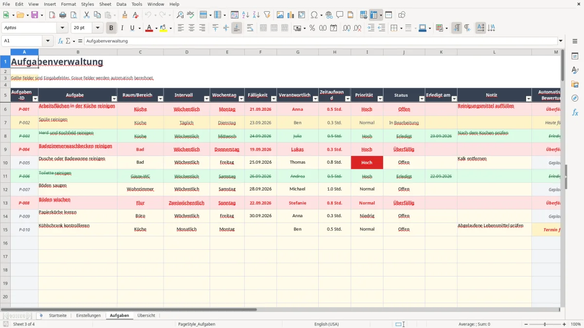Click the Save document icon

[x=35, y=15]
